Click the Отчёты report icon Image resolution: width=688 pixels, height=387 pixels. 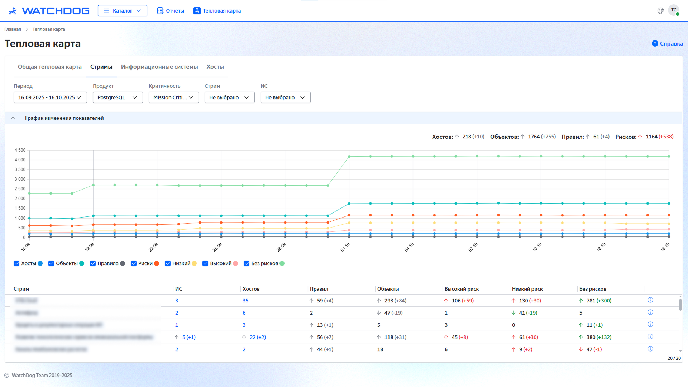160,11
